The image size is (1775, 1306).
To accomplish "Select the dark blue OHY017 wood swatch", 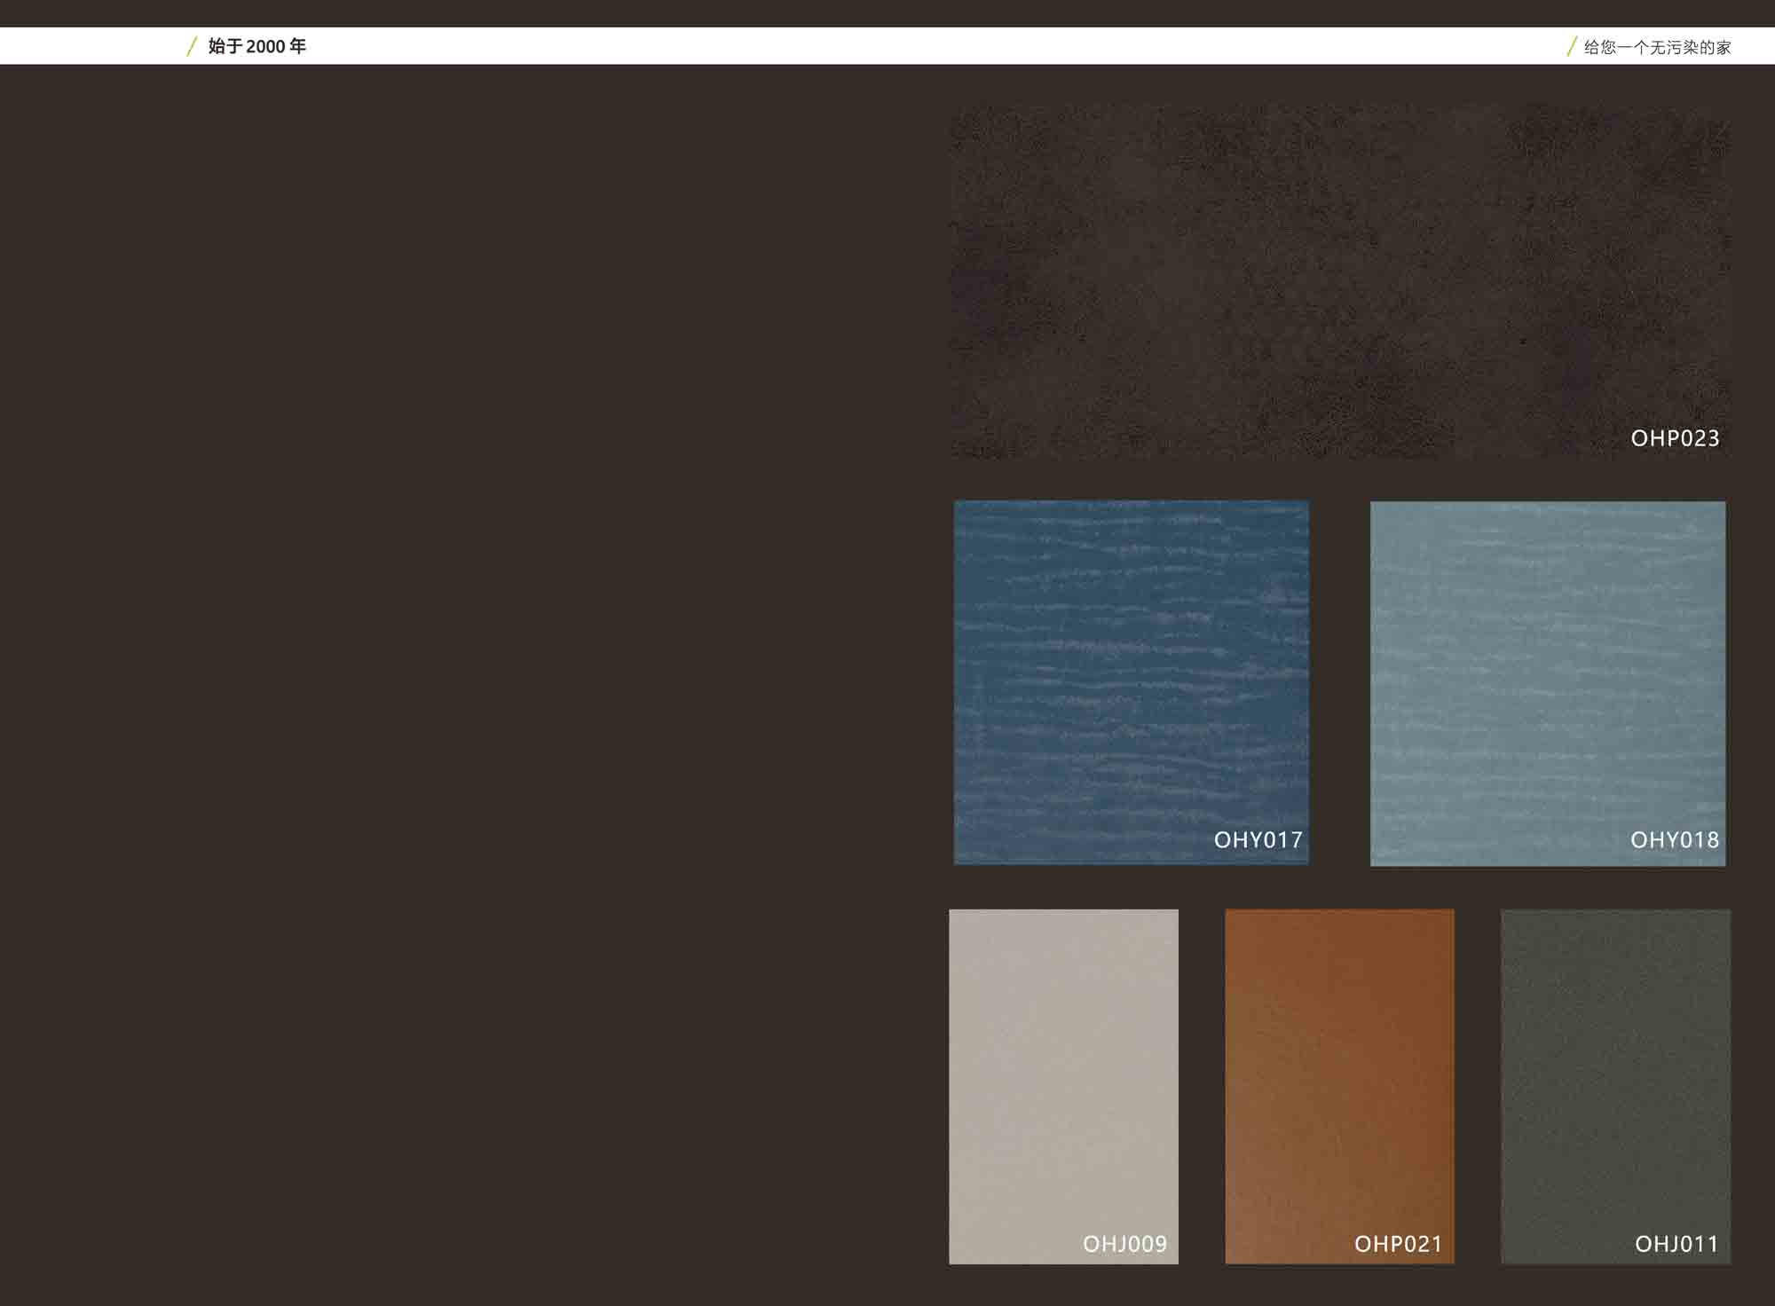I will click(1131, 682).
